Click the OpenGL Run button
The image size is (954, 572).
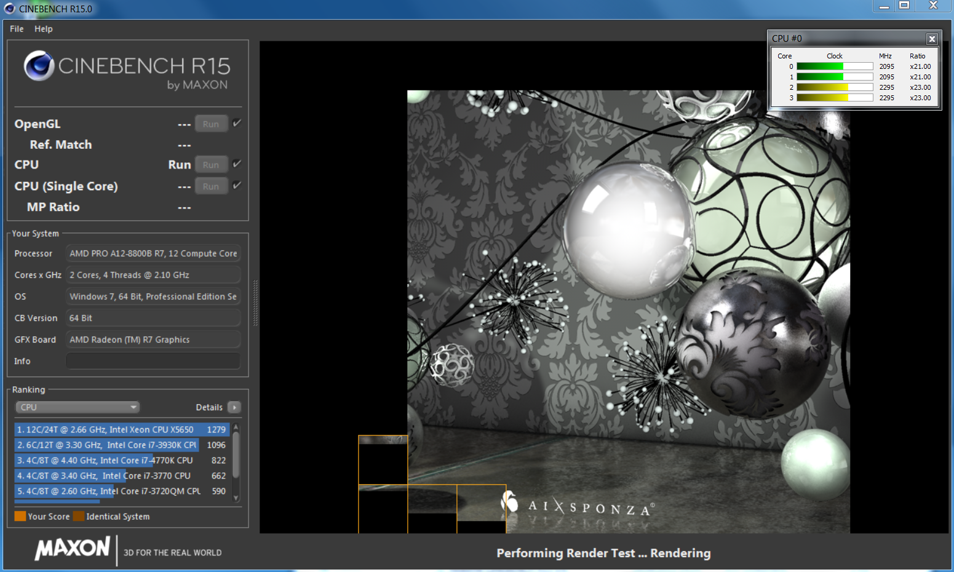coord(211,124)
